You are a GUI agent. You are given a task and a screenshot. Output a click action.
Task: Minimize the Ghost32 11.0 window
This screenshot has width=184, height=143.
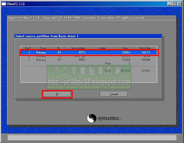pyautogui.click(x=169, y=4)
